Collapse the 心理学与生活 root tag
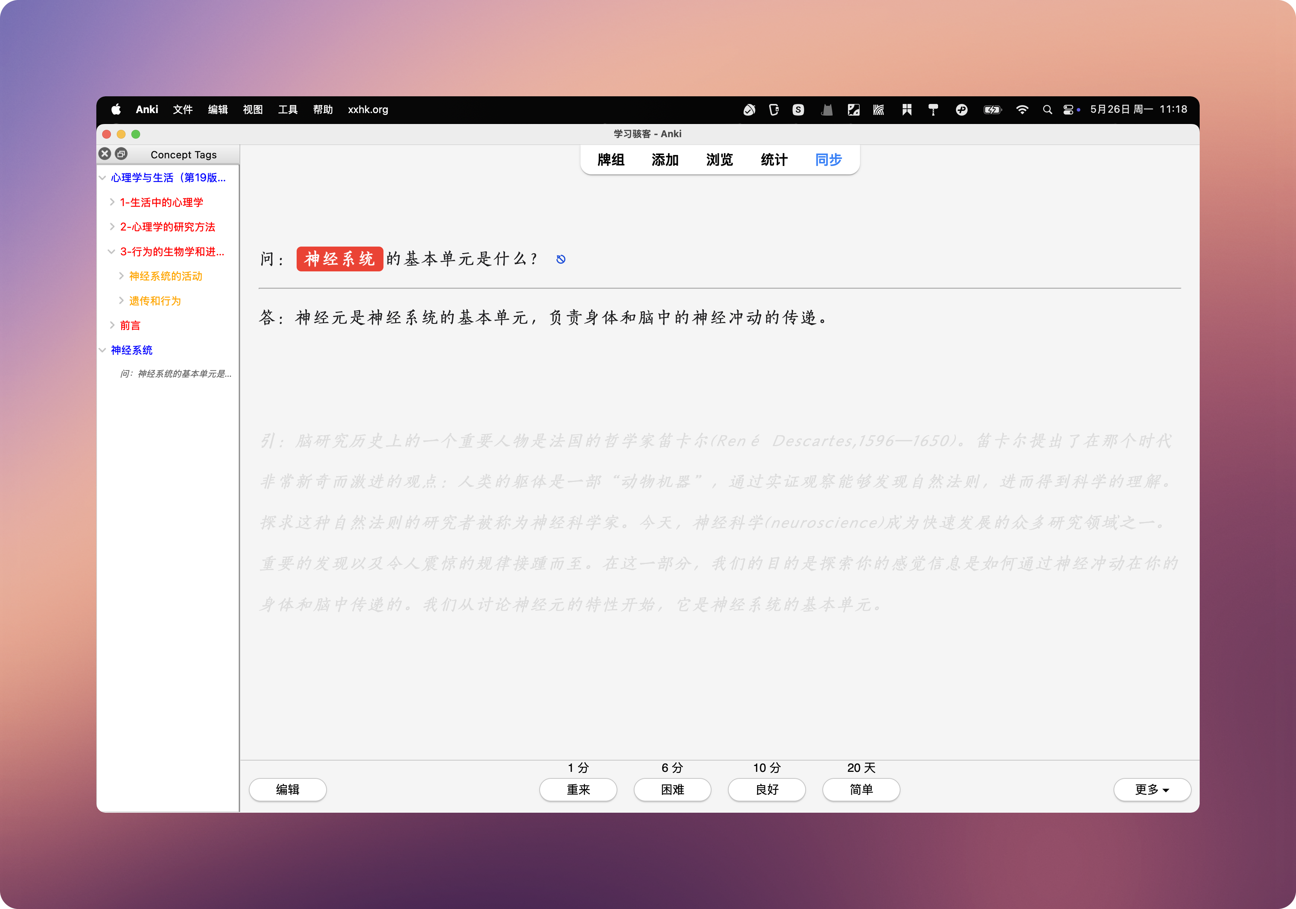Viewport: 1296px width, 909px height. pos(103,178)
